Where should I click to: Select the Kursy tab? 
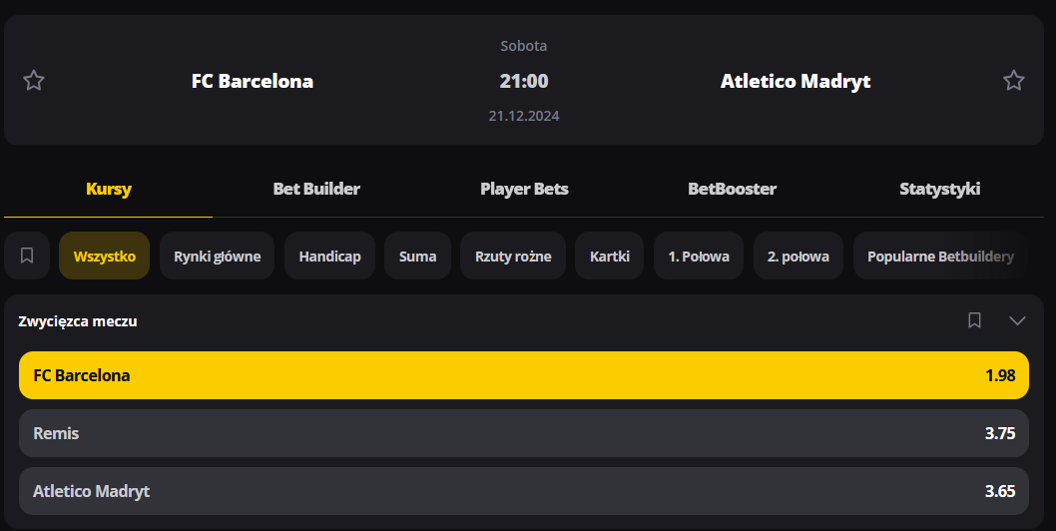pyautogui.click(x=109, y=189)
